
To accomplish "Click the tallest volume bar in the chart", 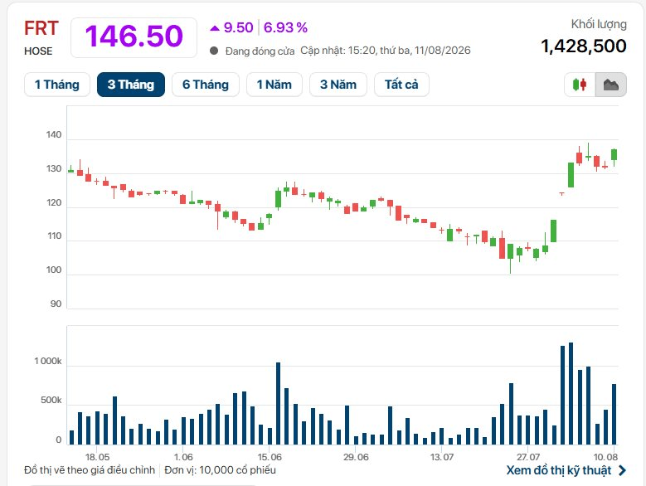I will 571,393.
